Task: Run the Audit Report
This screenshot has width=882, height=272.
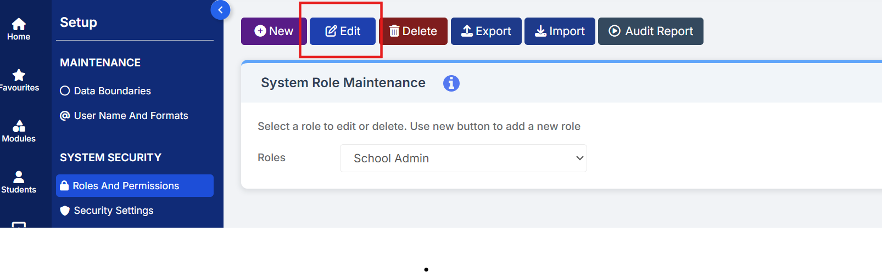Action: click(650, 31)
